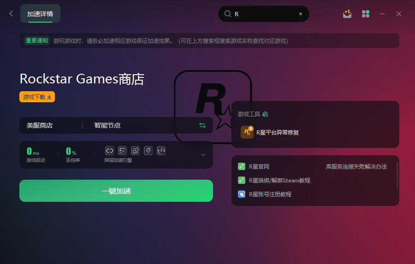Open R星平台异常修复 tool
The width and height of the screenshot is (415, 264).
(278, 133)
